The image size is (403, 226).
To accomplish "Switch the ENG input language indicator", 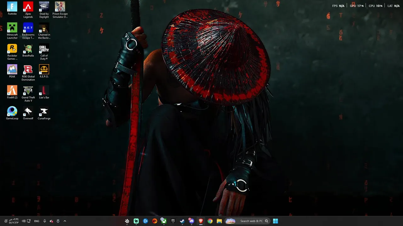I will pyautogui.click(x=37, y=221).
